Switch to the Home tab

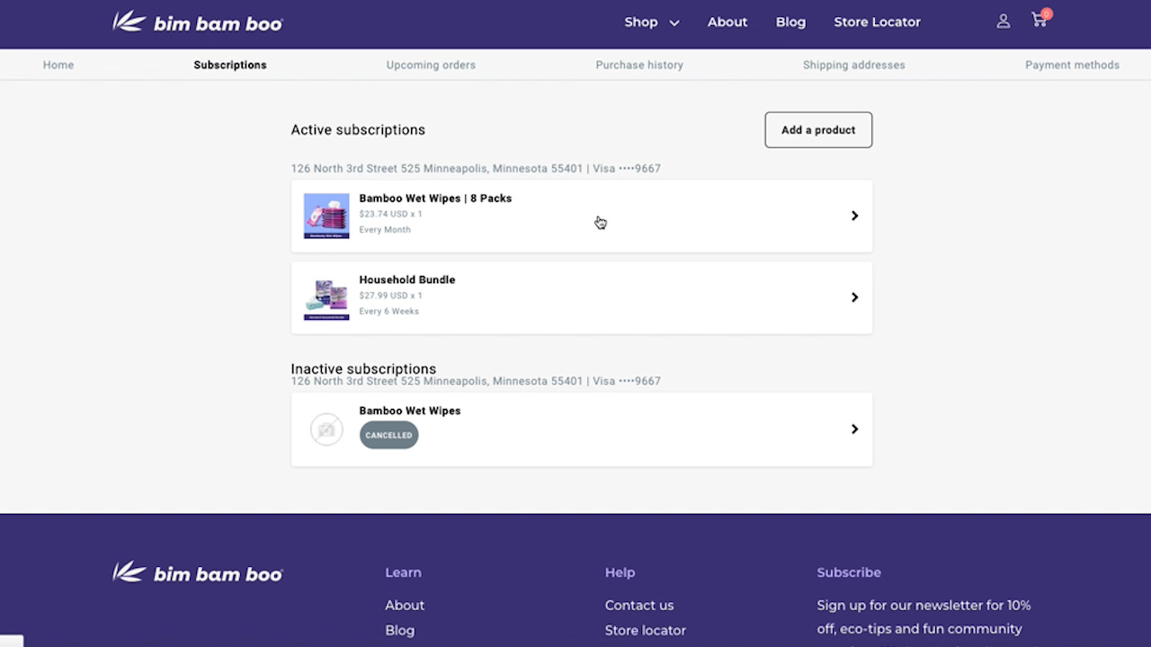pyautogui.click(x=58, y=65)
